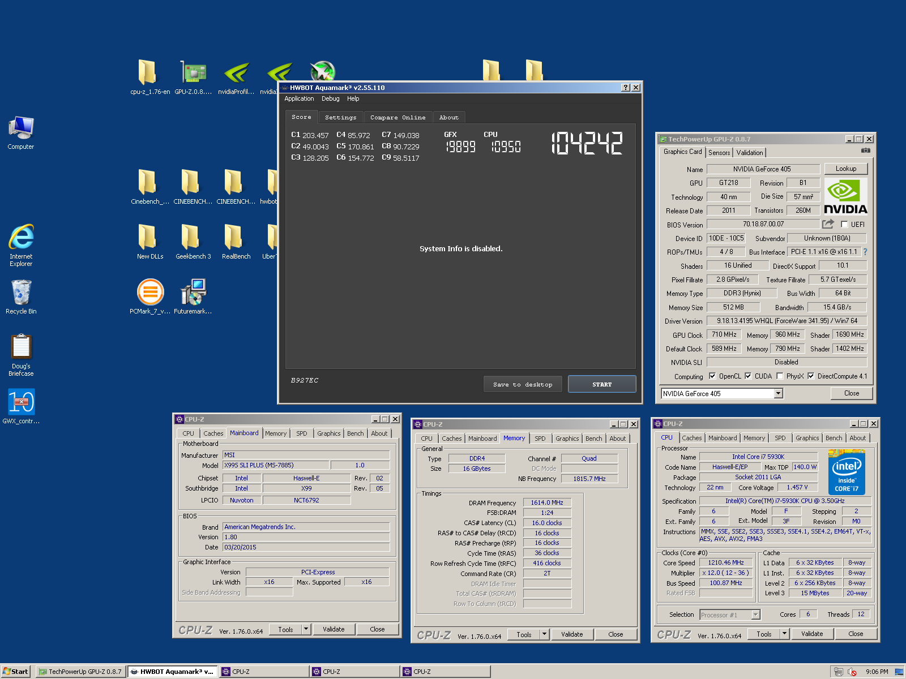Screen dimensions: 906x679
Task: Click the help question mark in Aquamark title bar
Action: point(625,88)
